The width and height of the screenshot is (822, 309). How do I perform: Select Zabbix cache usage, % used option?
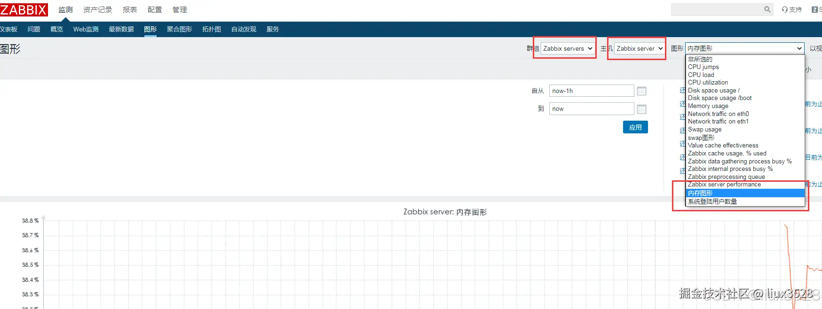click(x=745, y=154)
